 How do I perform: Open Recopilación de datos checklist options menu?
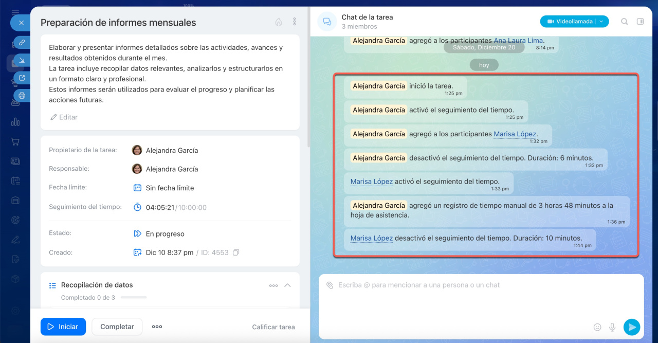pos(273,285)
